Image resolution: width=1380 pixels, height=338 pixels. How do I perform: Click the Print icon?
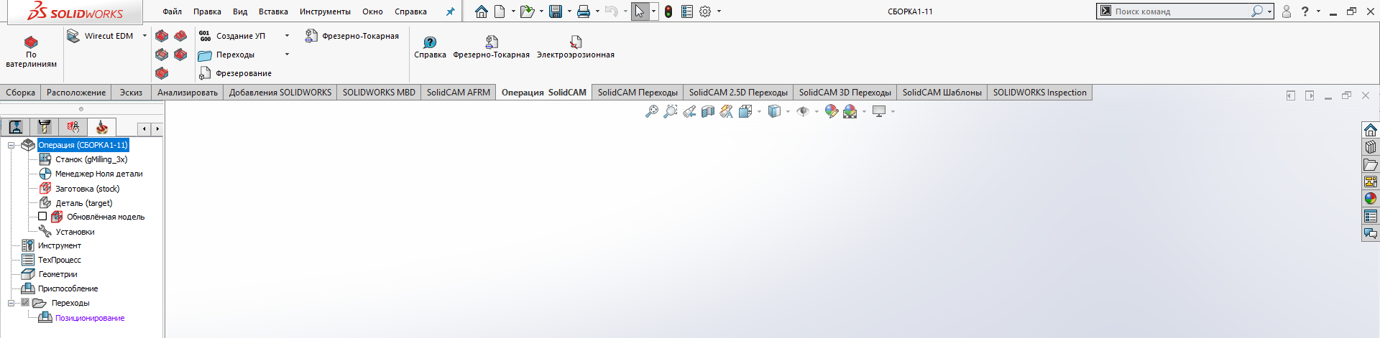click(584, 11)
